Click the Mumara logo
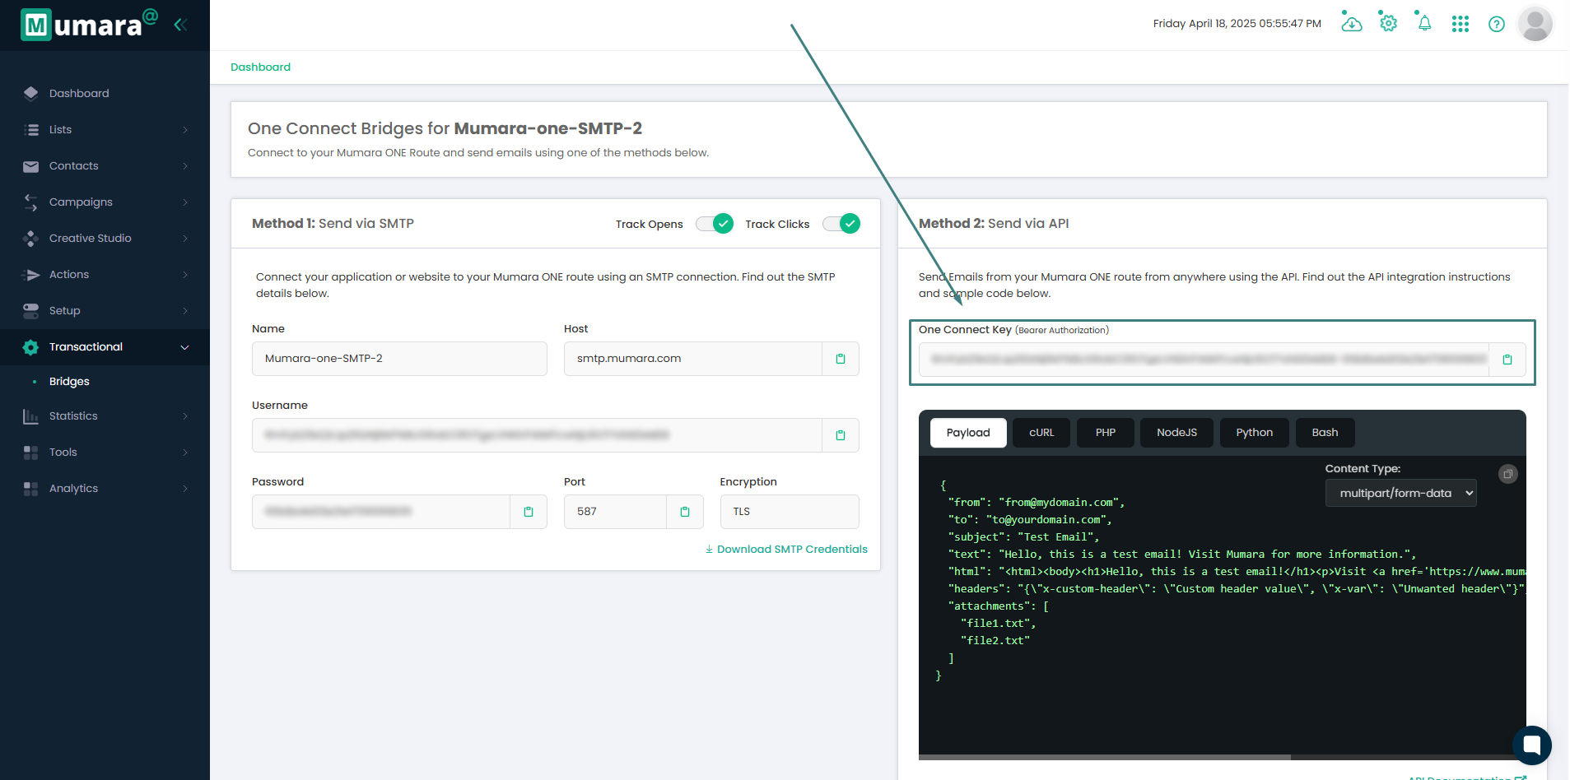This screenshot has height=780, width=1570. [x=89, y=25]
